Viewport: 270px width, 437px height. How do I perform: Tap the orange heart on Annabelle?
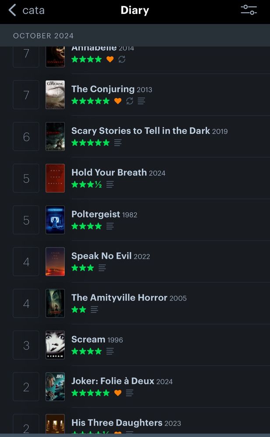coord(110,59)
